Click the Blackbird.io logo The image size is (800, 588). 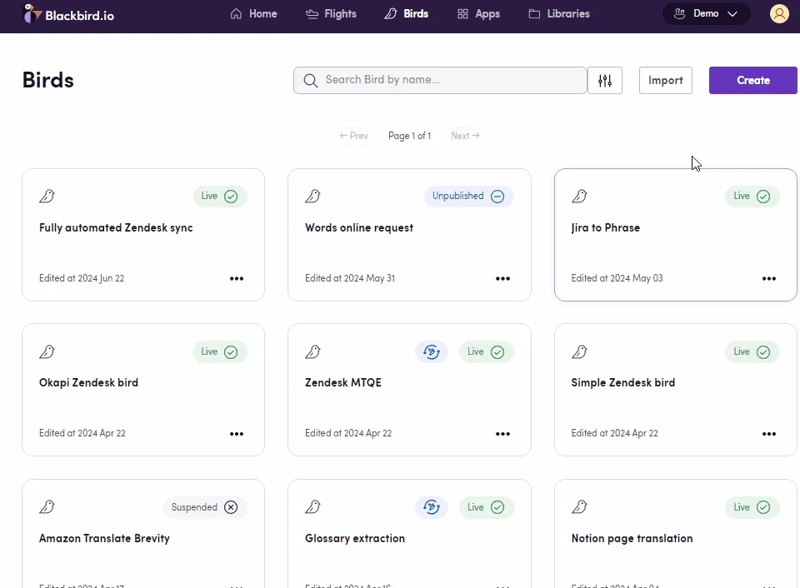(57, 13)
